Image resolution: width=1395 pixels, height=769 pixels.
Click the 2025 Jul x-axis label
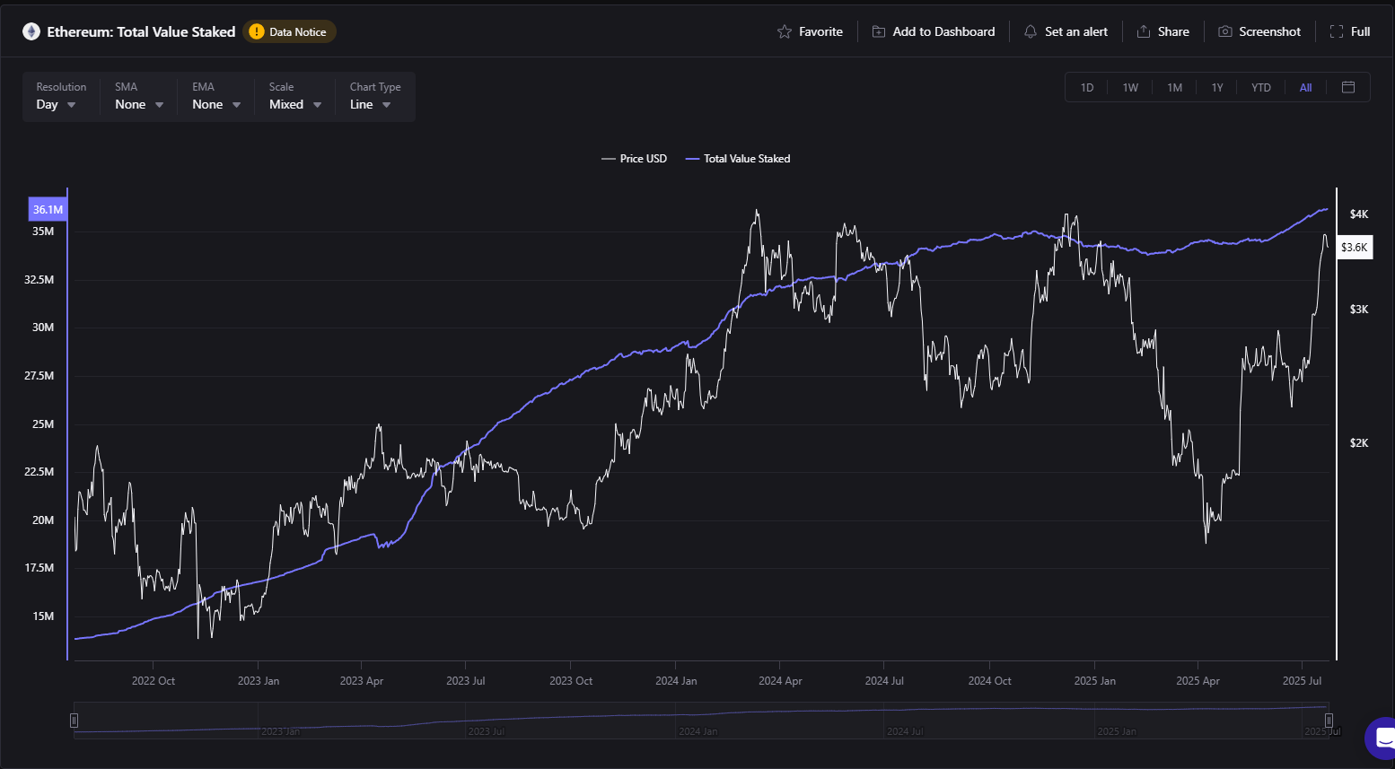[x=1302, y=681]
